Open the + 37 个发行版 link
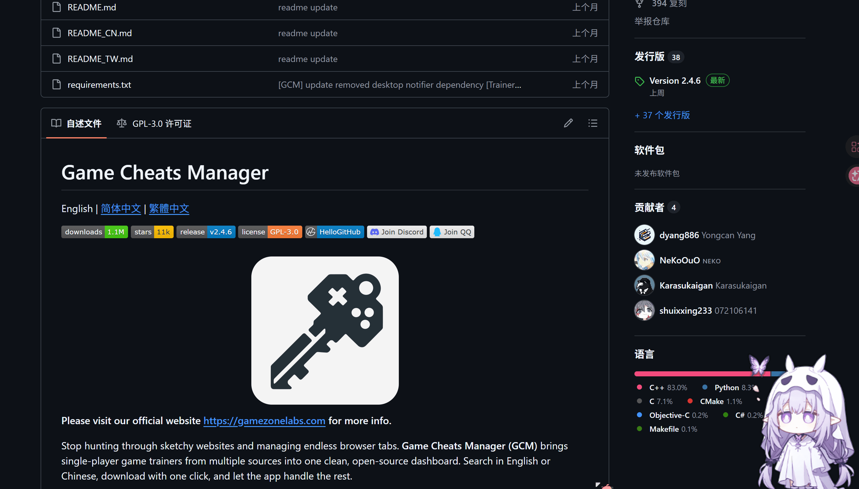This screenshot has width=859, height=489. pos(662,115)
